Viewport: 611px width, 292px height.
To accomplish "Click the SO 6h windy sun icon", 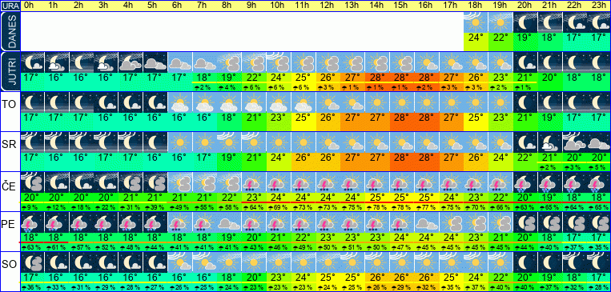I will coord(180,262).
